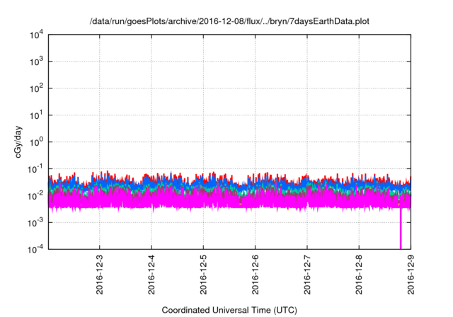The image size is (453, 317).
Task: Click the 10^3 y-axis tick label
Action: click(x=34, y=62)
